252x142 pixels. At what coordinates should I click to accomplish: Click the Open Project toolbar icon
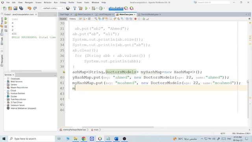(15, 8)
